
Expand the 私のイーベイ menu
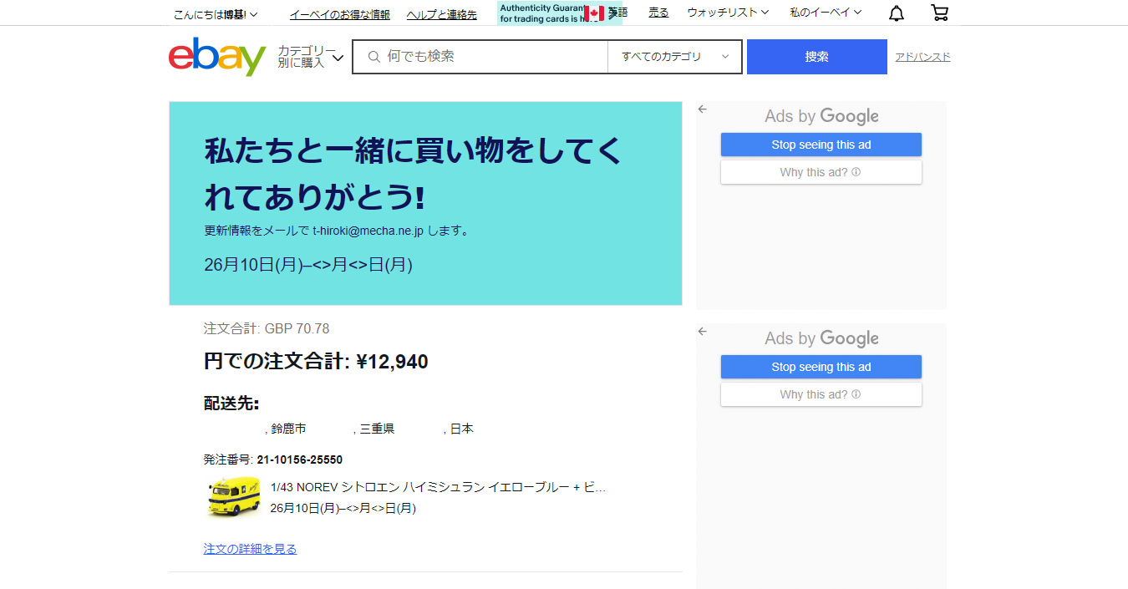(826, 13)
